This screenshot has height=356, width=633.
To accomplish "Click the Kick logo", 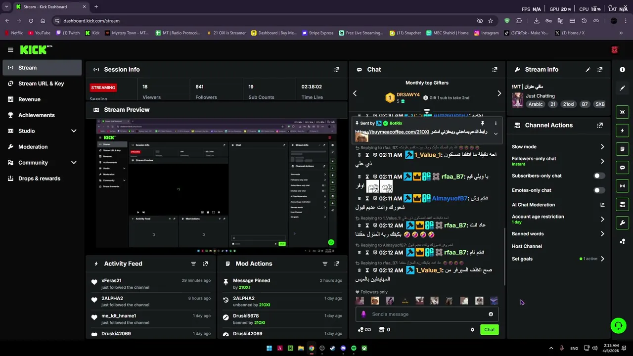I will pyautogui.click(x=36, y=49).
